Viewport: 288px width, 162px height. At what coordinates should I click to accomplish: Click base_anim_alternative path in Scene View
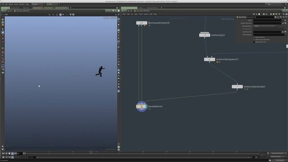point(23,11)
